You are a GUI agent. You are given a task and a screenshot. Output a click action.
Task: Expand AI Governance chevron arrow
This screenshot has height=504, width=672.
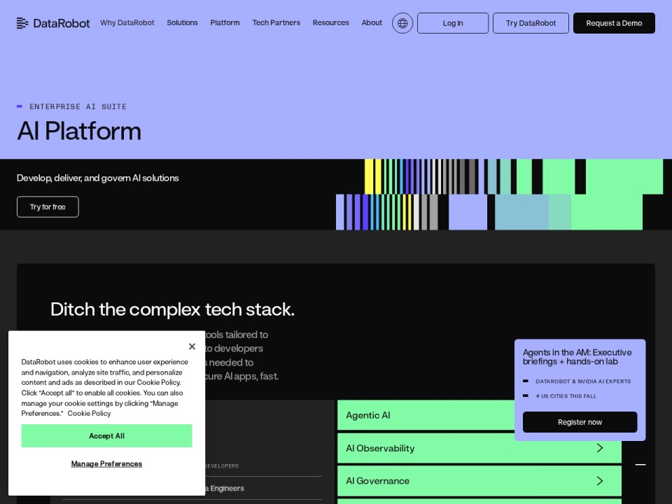tap(600, 481)
